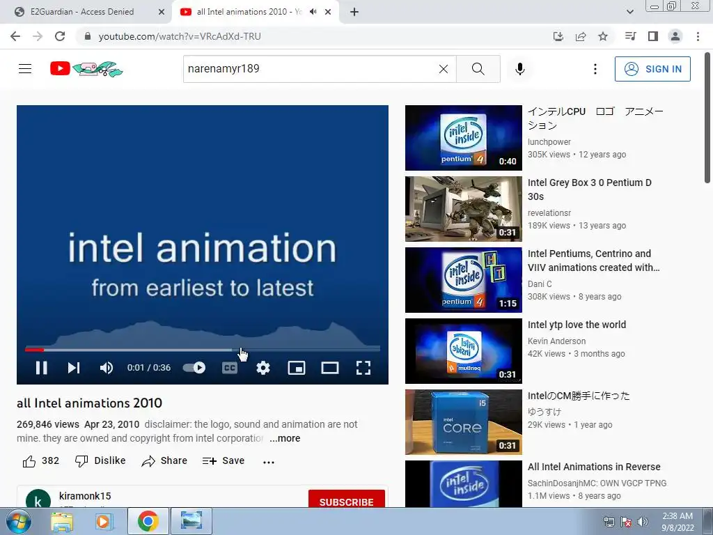Image resolution: width=713 pixels, height=535 pixels.
Task: Open Intel ytp love the world video
Action: (577, 325)
